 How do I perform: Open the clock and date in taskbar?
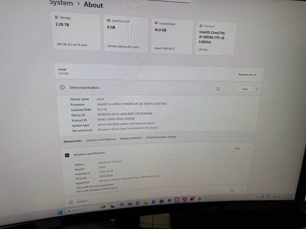point(288,197)
